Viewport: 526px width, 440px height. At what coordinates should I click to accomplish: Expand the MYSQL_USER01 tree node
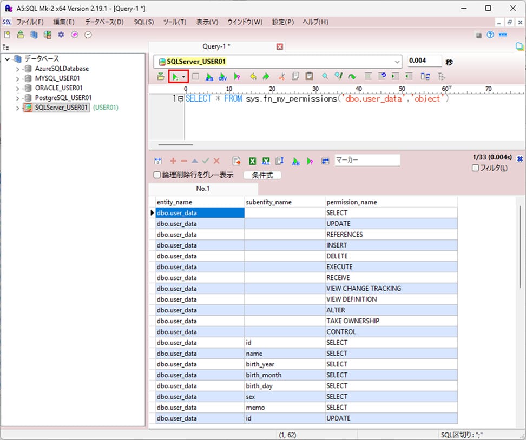[18, 78]
